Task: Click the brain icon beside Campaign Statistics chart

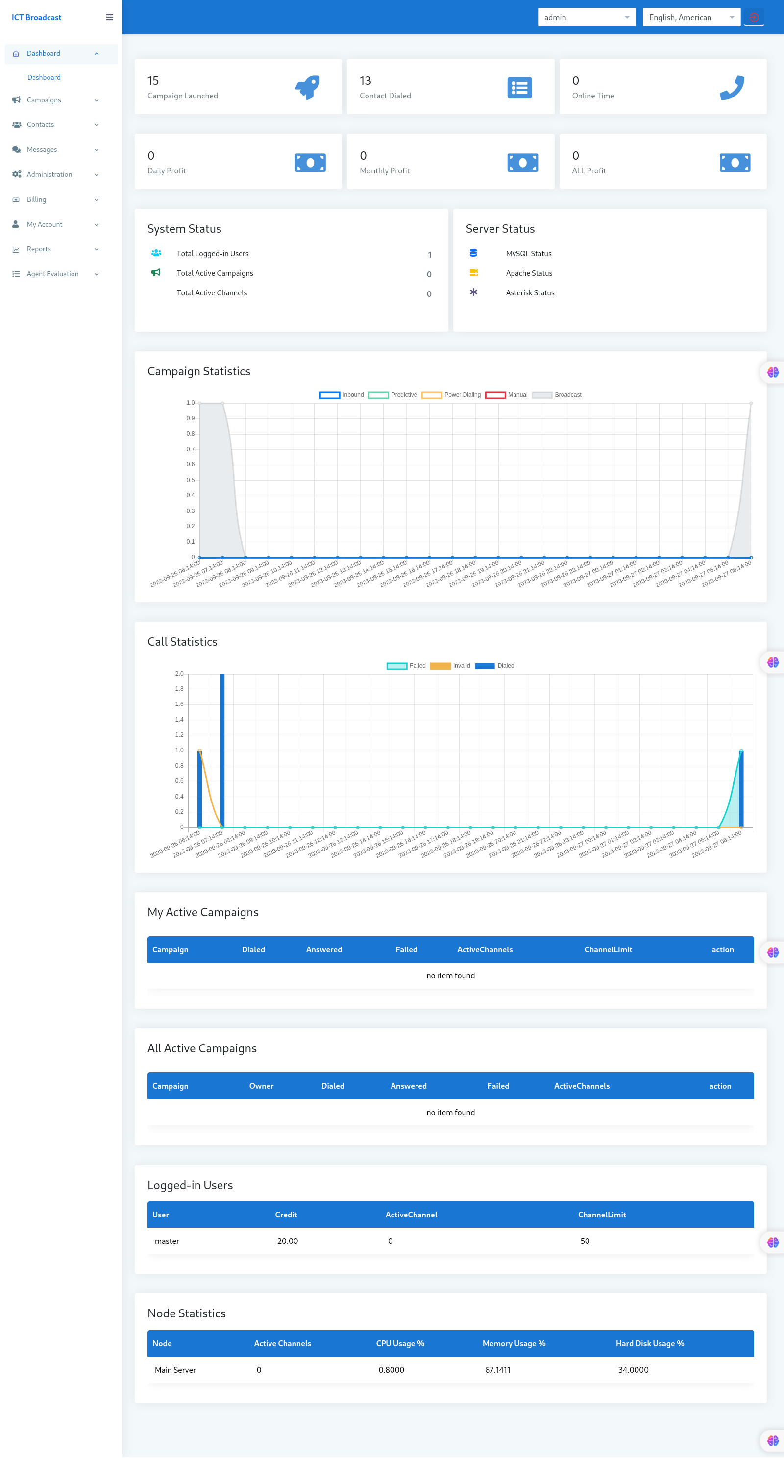Action: [773, 372]
